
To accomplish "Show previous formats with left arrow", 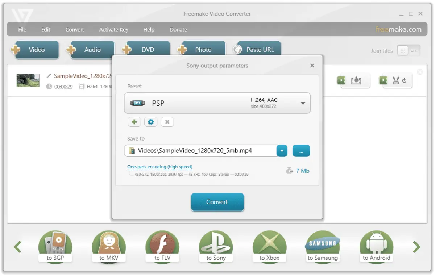I will (x=18, y=247).
